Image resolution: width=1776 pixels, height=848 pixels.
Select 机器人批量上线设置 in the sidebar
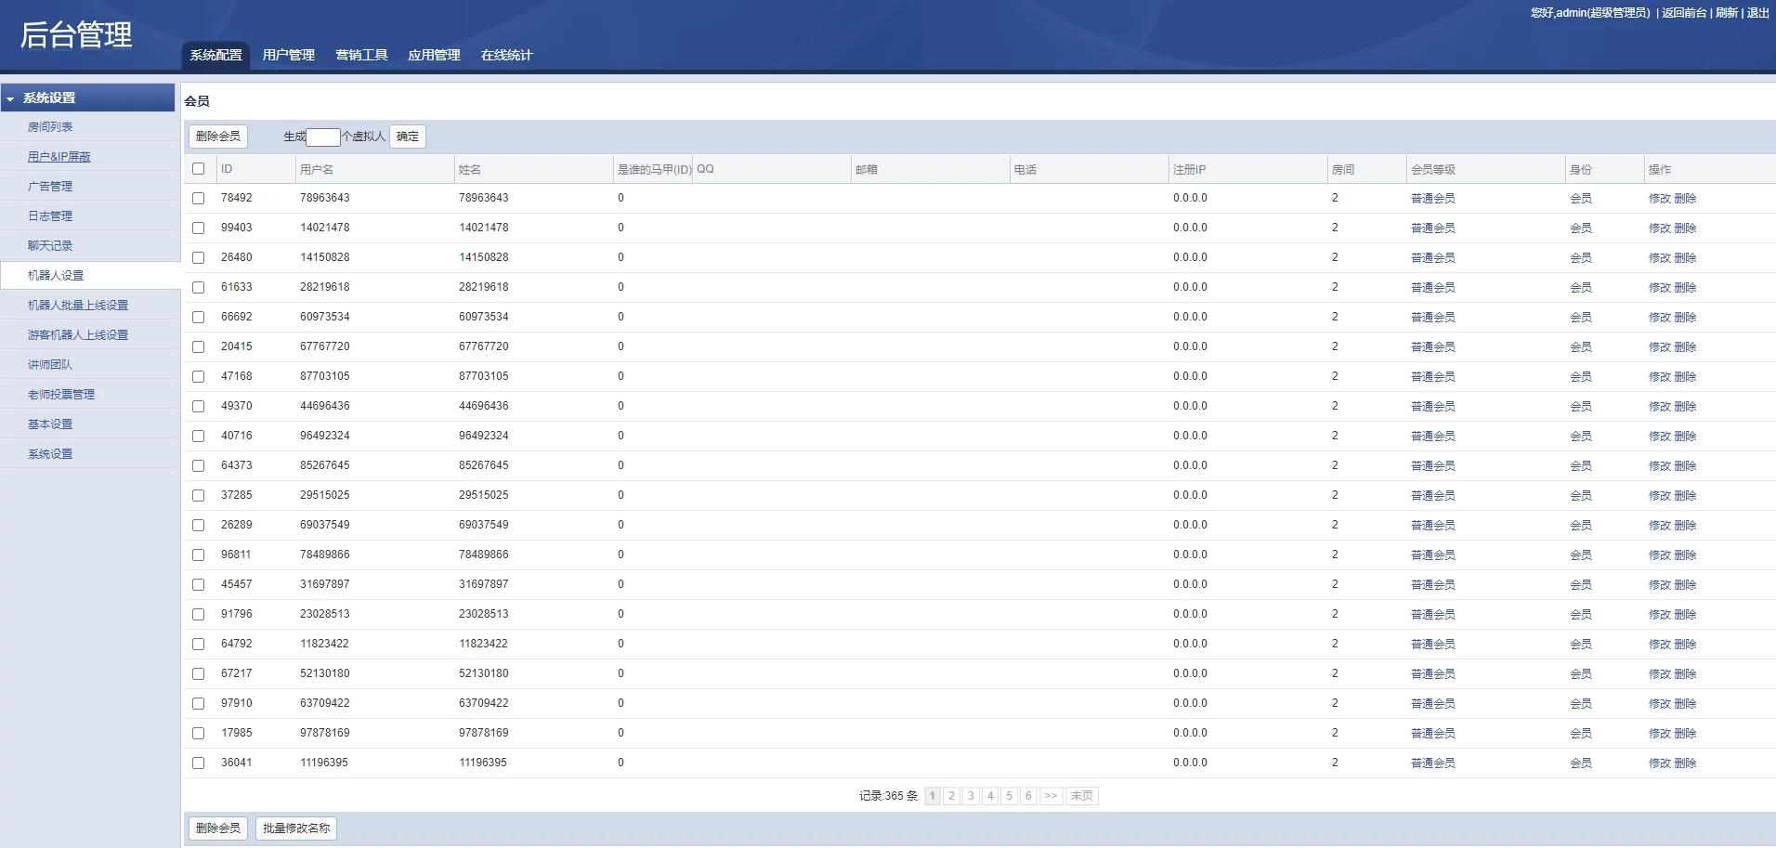point(78,306)
